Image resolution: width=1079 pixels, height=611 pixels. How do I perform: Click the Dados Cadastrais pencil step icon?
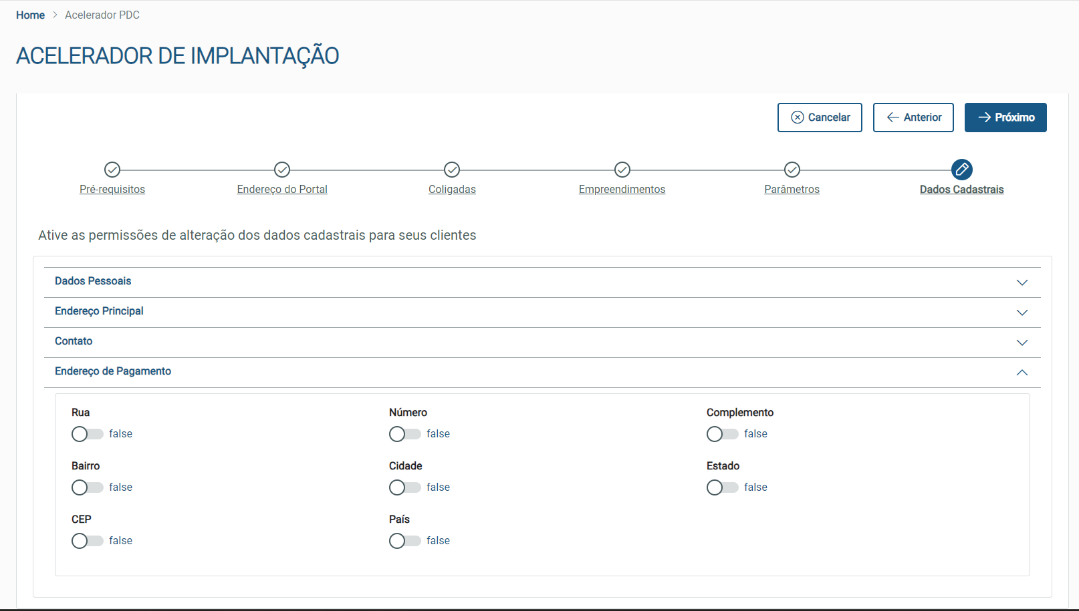tap(962, 170)
